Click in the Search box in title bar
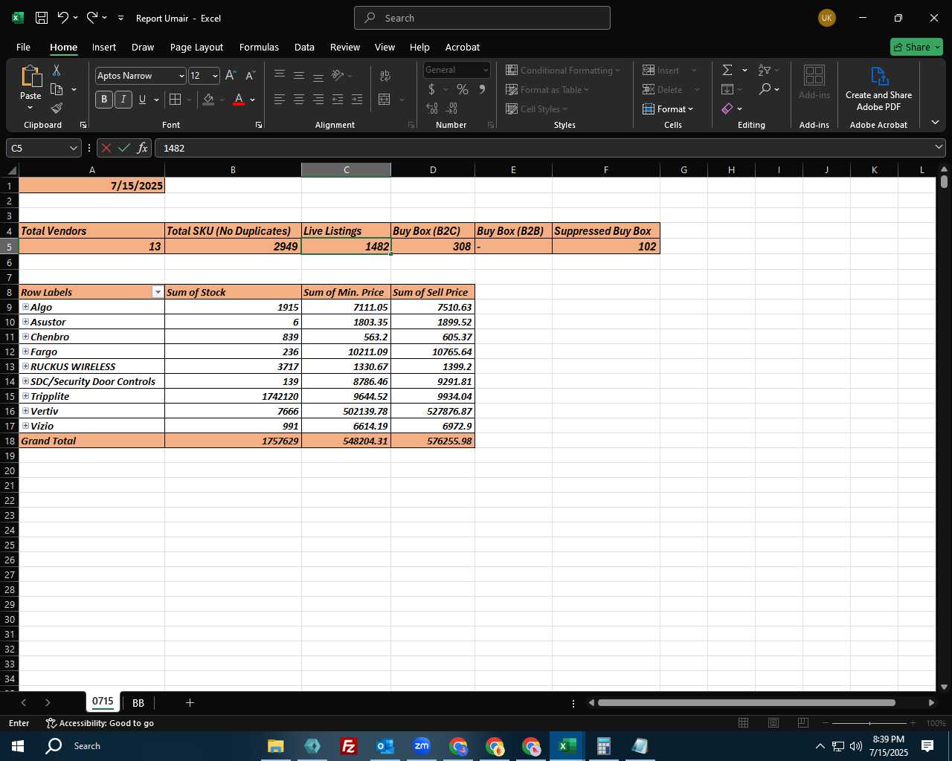The width and height of the screenshot is (952, 761). 482,18
